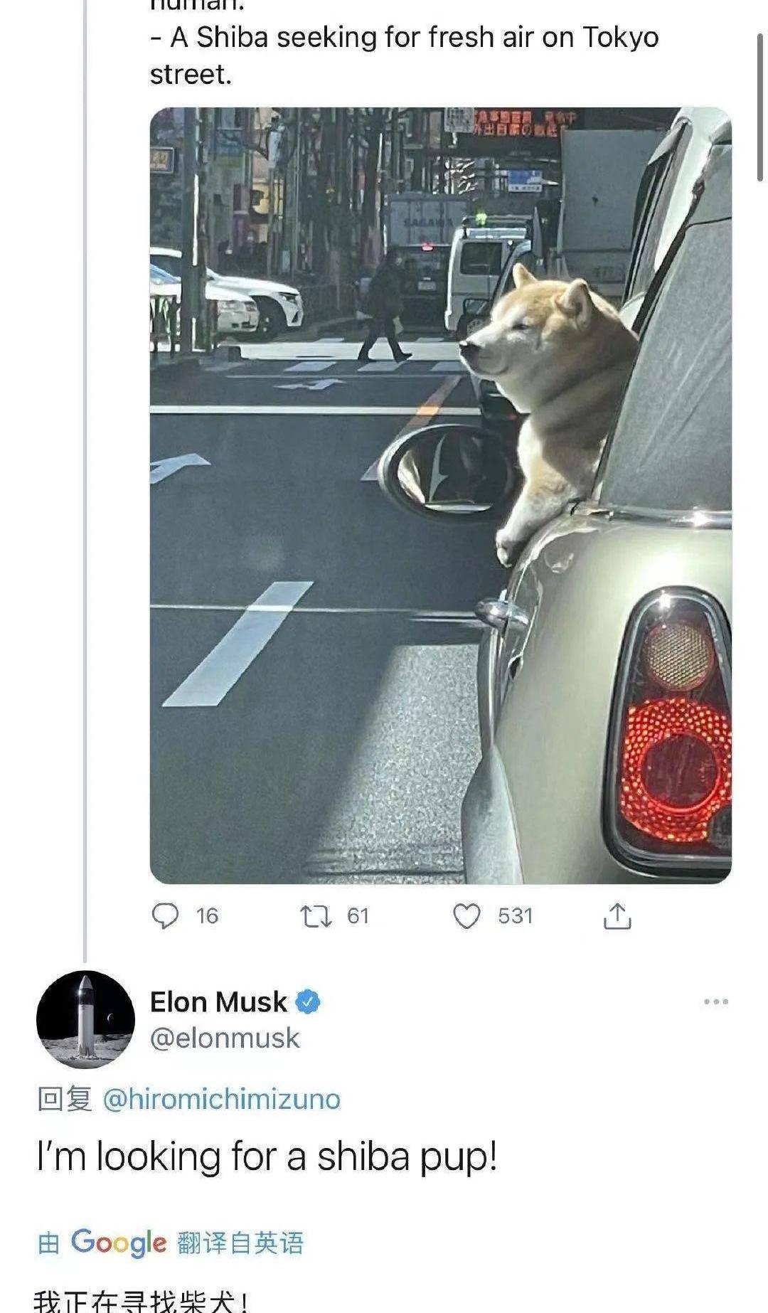The image size is (768, 1313).
Task: Click the reply count 16
Action: pyautogui.click(x=207, y=916)
